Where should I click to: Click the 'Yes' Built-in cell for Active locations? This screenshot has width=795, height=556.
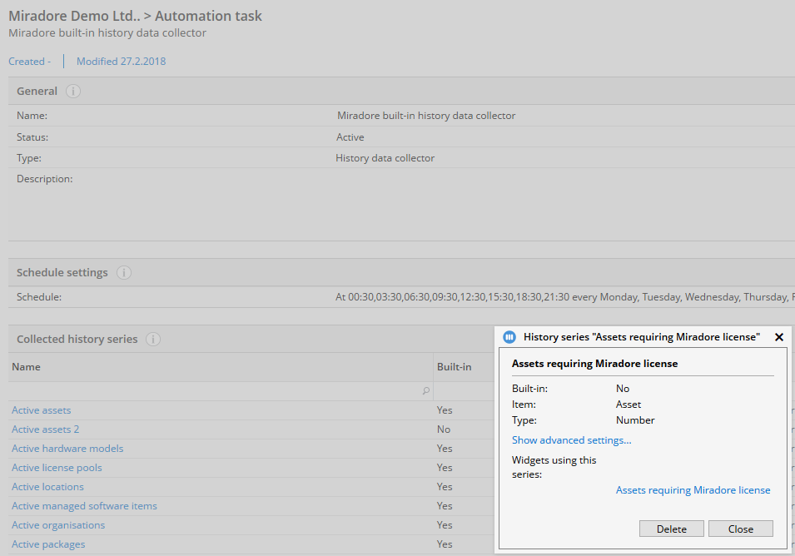[x=445, y=487]
